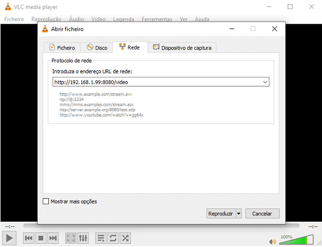Open the Reprodução menu
This screenshot has width=322, height=247.
[46, 19]
